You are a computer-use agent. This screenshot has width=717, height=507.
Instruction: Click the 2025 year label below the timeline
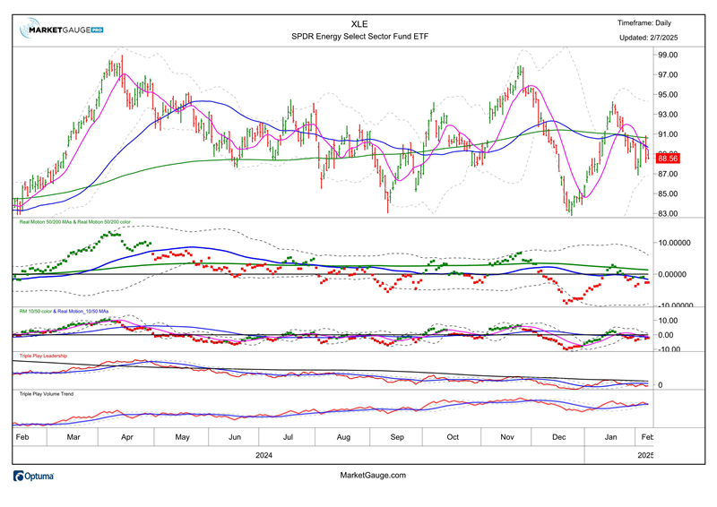tap(647, 455)
